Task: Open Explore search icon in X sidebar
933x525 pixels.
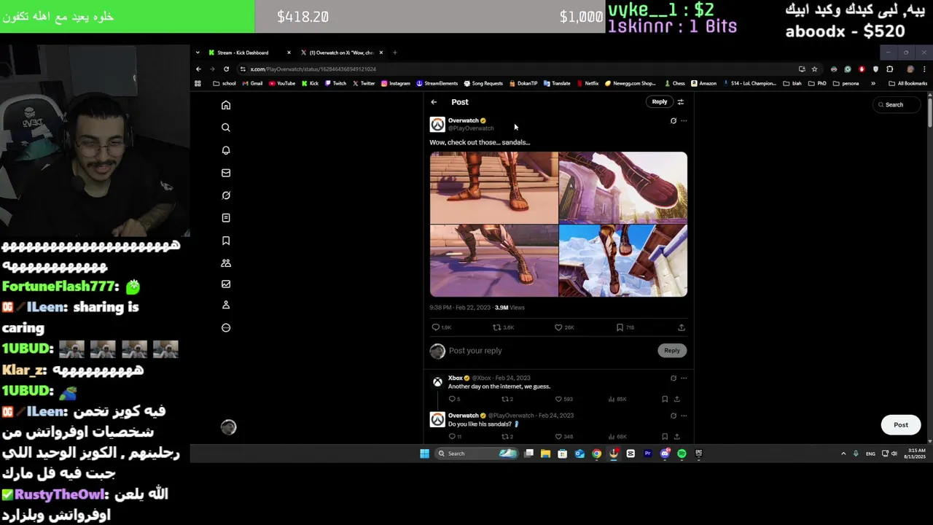Action: (x=226, y=128)
